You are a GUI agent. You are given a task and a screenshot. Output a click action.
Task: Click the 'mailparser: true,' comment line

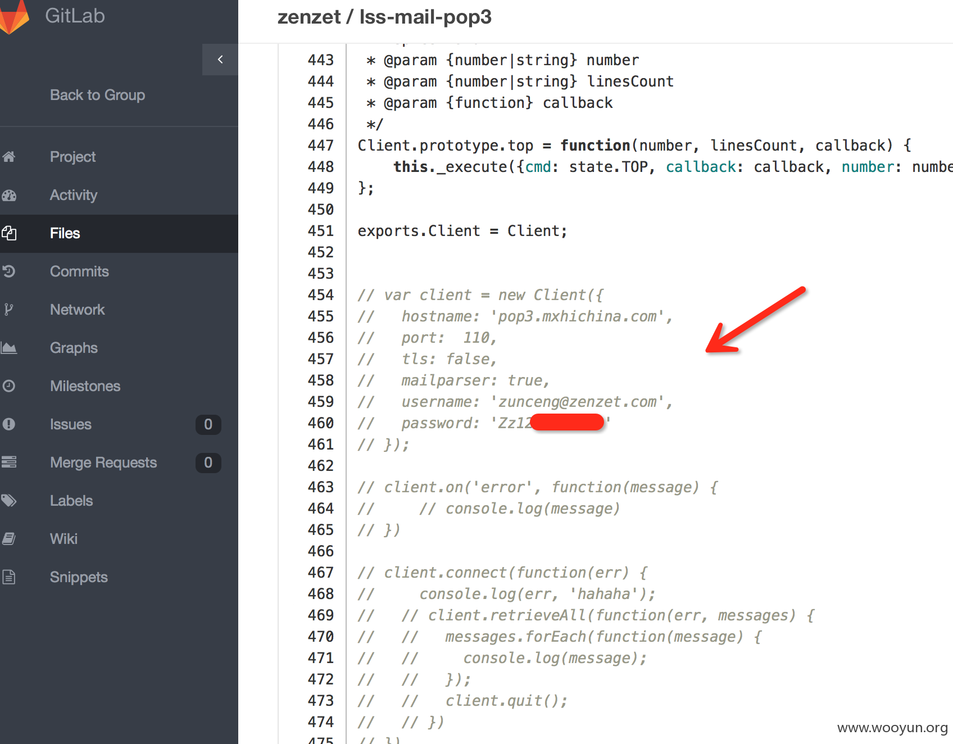pyautogui.click(x=475, y=380)
